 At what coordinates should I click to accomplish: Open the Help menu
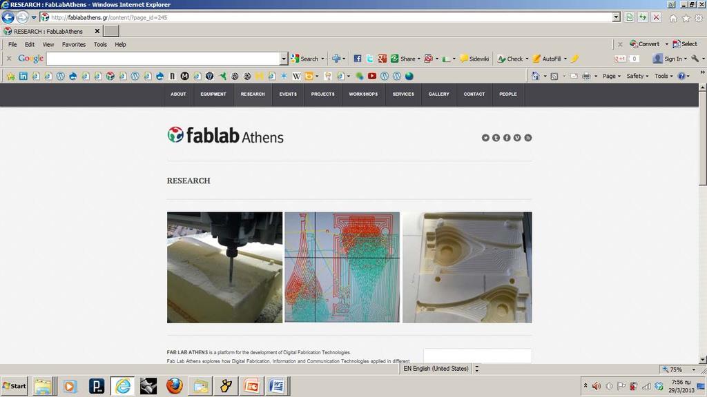[120, 45]
